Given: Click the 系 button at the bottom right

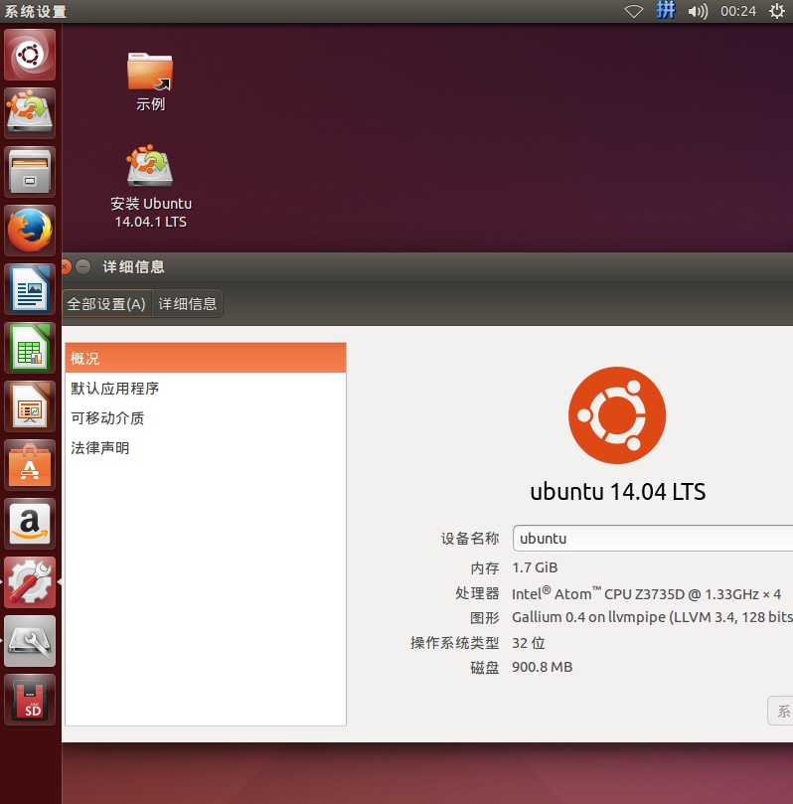Looking at the screenshot, I should (781, 711).
